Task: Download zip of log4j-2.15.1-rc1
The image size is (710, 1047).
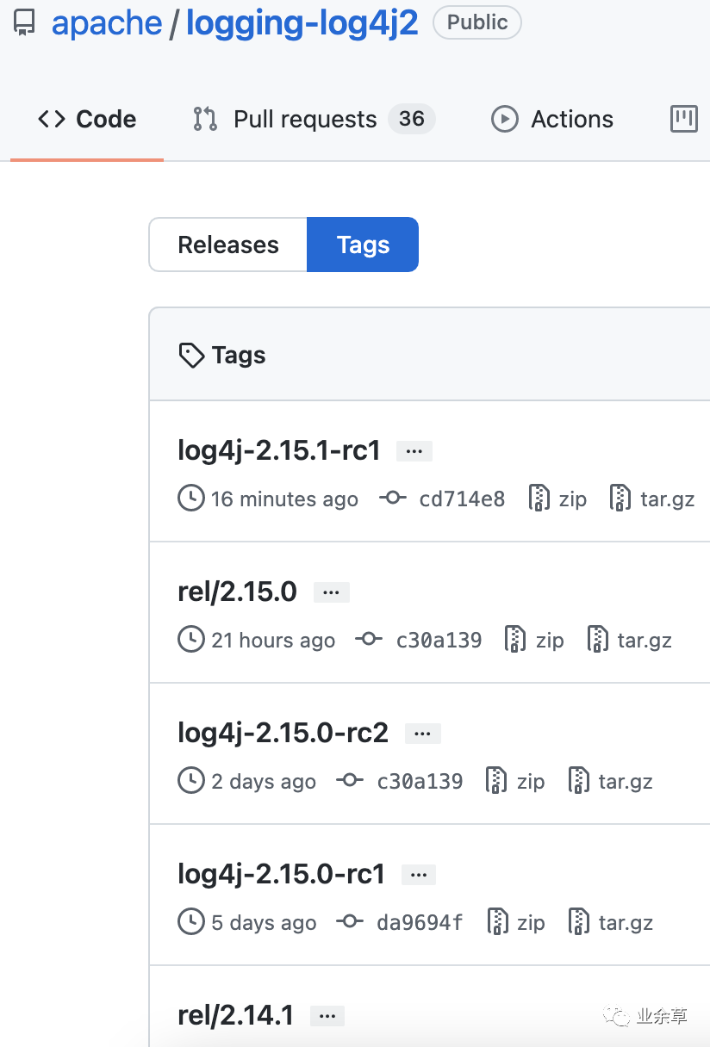Action: (573, 499)
